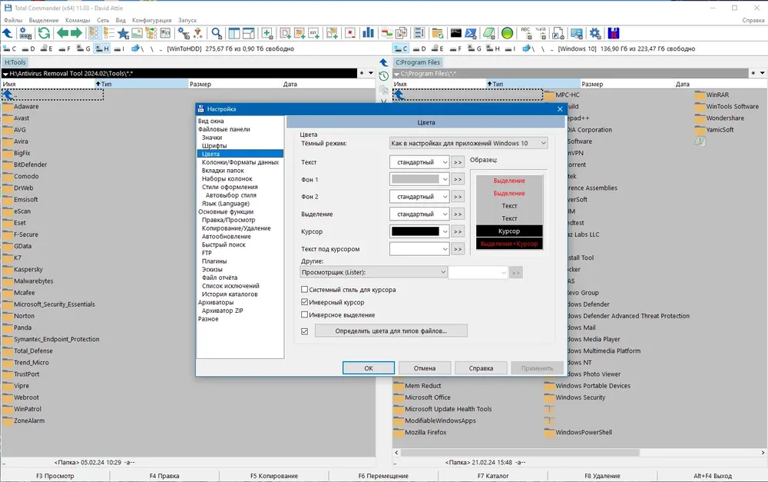
Task: Open the Выделение color dropdown
Action: (419, 214)
